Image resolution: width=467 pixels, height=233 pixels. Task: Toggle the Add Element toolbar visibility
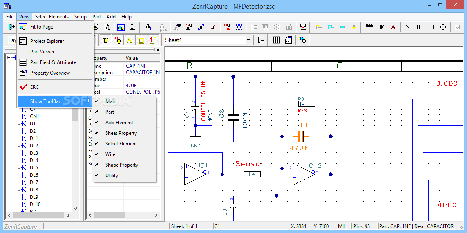coord(124,123)
